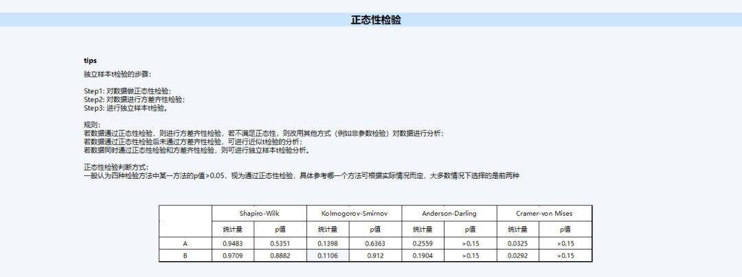Click the 0.2559 Anderson-Darling statistic cell
Viewport: 742px width, 277px height.
(x=424, y=243)
